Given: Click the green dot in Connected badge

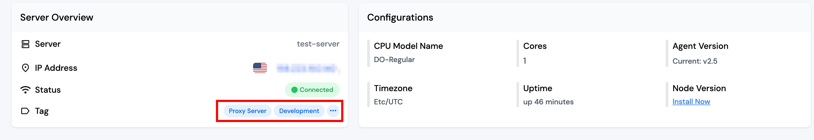Looking at the screenshot, I should [x=294, y=90].
